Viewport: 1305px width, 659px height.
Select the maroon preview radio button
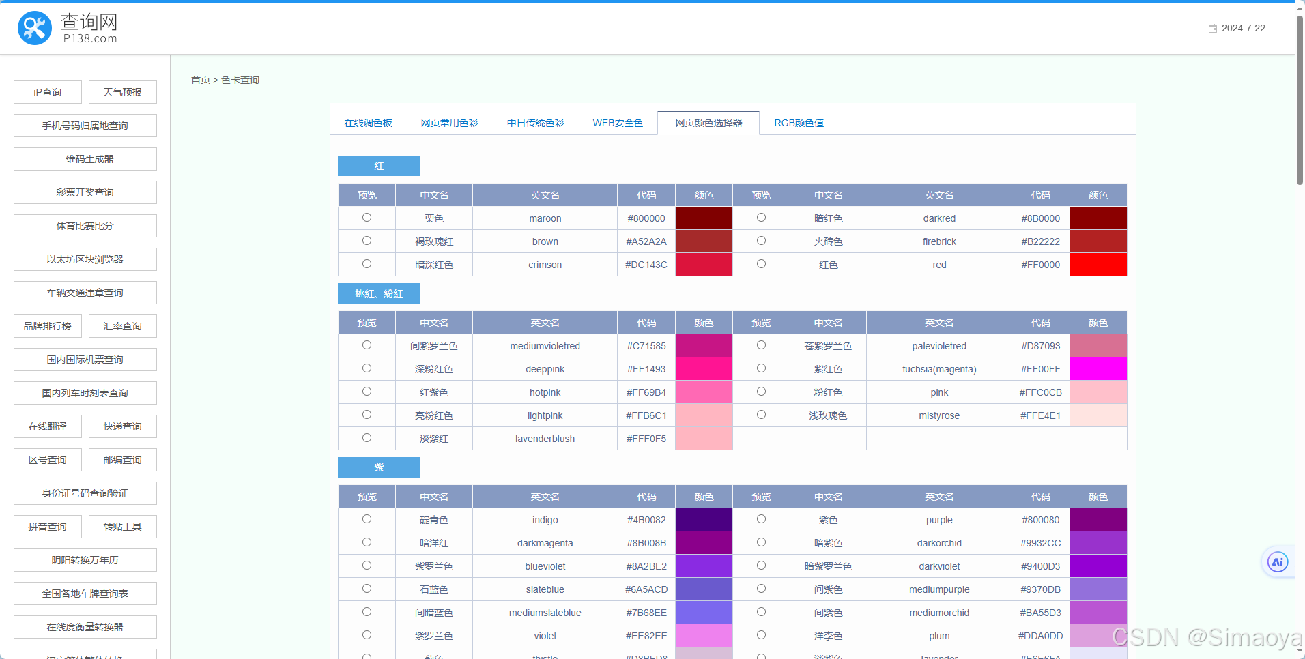[x=367, y=218]
